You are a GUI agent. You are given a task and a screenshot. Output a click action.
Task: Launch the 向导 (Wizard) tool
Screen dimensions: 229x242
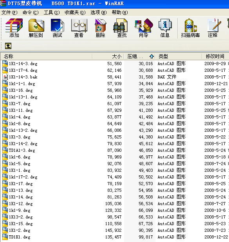144,28
